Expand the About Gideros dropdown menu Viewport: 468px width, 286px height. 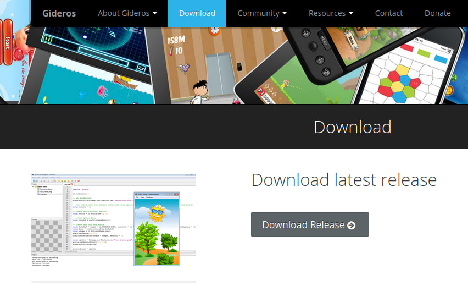click(127, 13)
